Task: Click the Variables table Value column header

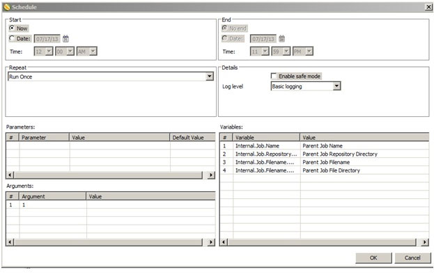Action: [365, 137]
